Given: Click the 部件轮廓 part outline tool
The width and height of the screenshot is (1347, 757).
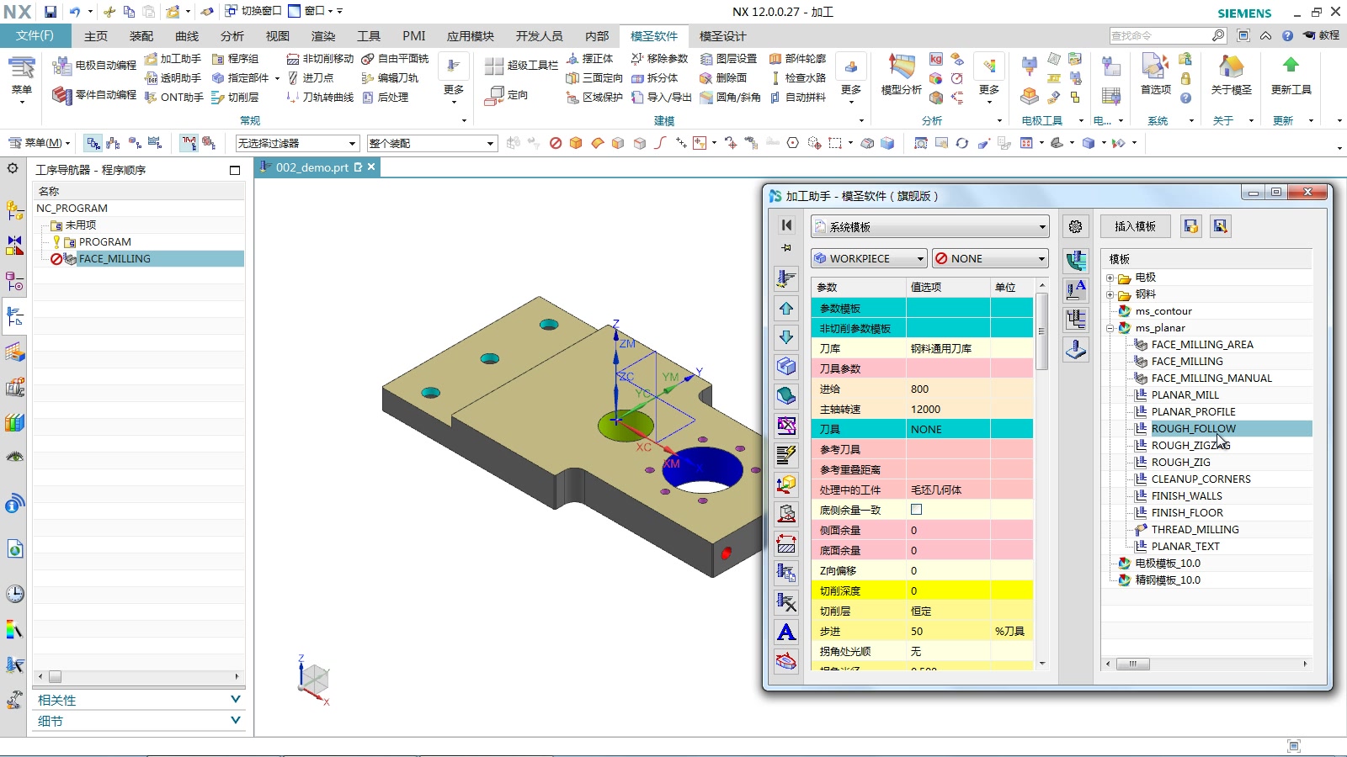Looking at the screenshot, I should (797, 59).
